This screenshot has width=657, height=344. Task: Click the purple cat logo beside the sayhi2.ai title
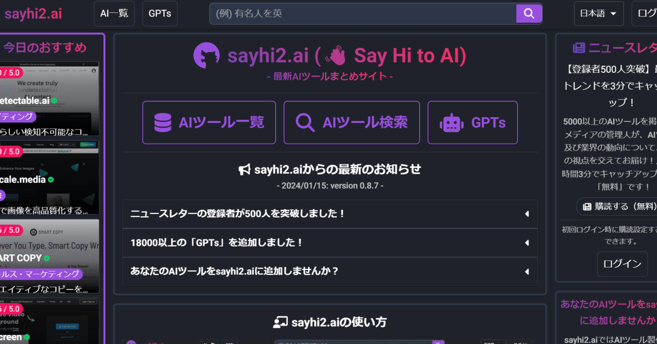[207, 55]
